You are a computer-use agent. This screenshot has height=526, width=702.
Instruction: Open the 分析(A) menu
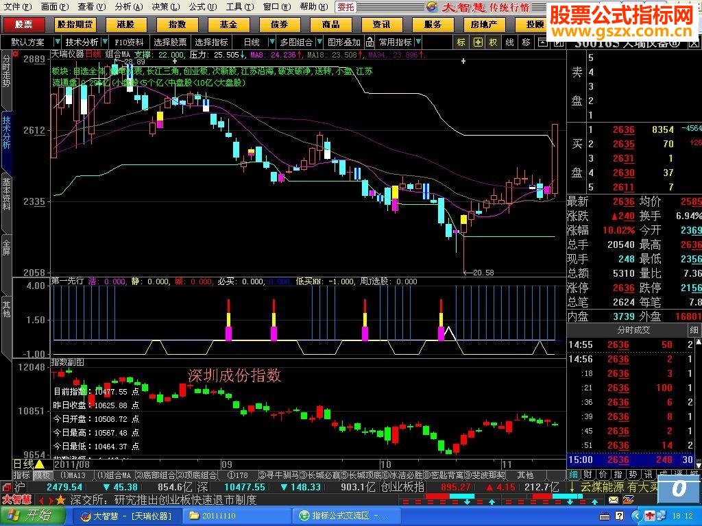[x=128, y=7]
